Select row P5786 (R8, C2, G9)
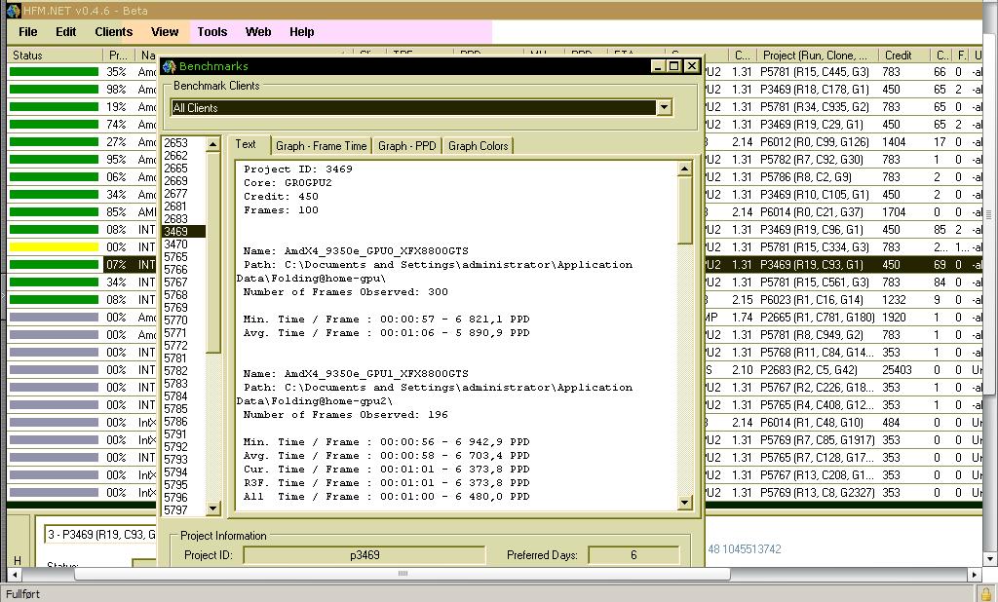Screen dimensions: 998x602 coord(805,177)
